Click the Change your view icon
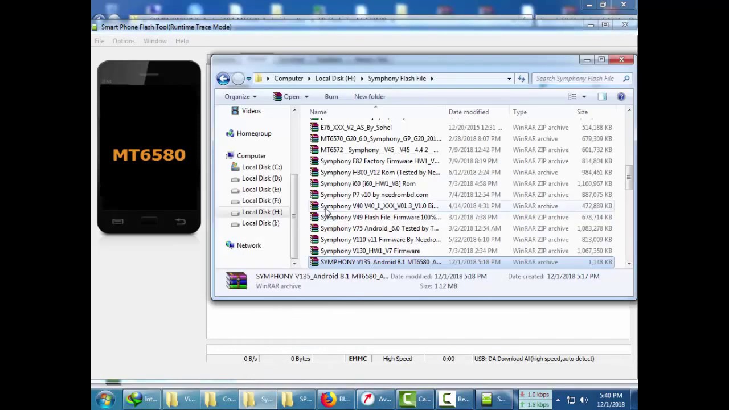The width and height of the screenshot is (729, 410). coord(573,97)
